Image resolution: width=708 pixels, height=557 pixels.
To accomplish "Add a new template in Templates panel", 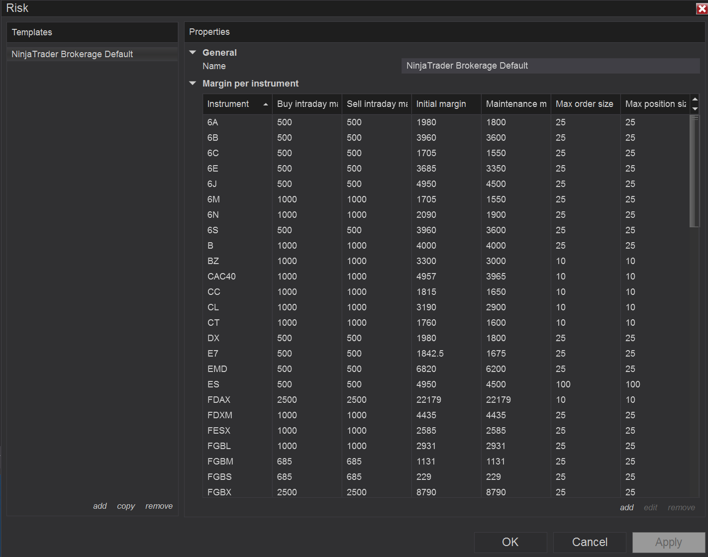I will (x=100, y=506).
